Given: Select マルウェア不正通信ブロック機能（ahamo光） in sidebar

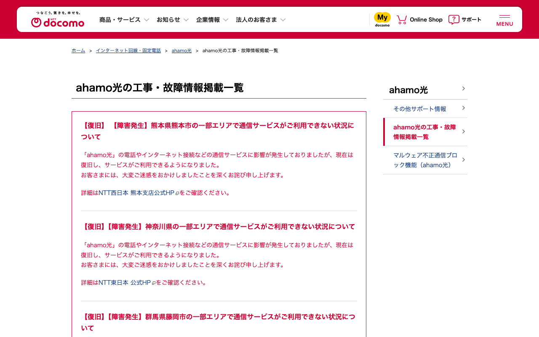Looking at the screenshot, I should pos(425,160).
